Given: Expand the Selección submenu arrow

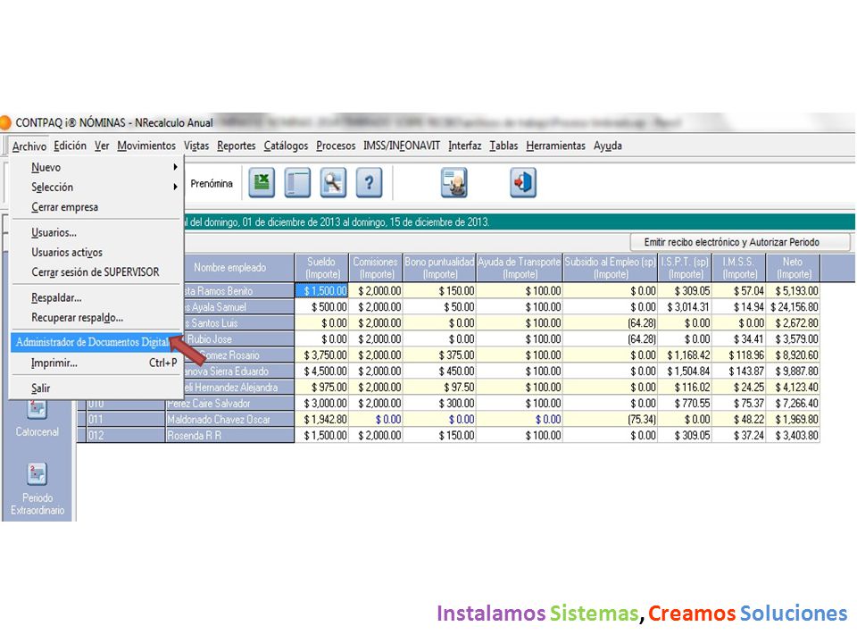Looking at the screenshot, I should point(175,187).
